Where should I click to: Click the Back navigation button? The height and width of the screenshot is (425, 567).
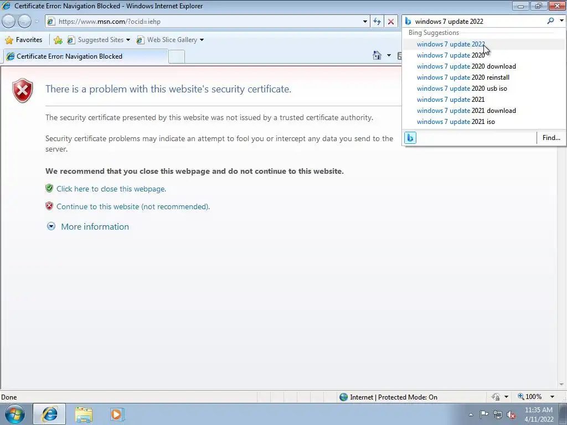(x=9, y=22)
